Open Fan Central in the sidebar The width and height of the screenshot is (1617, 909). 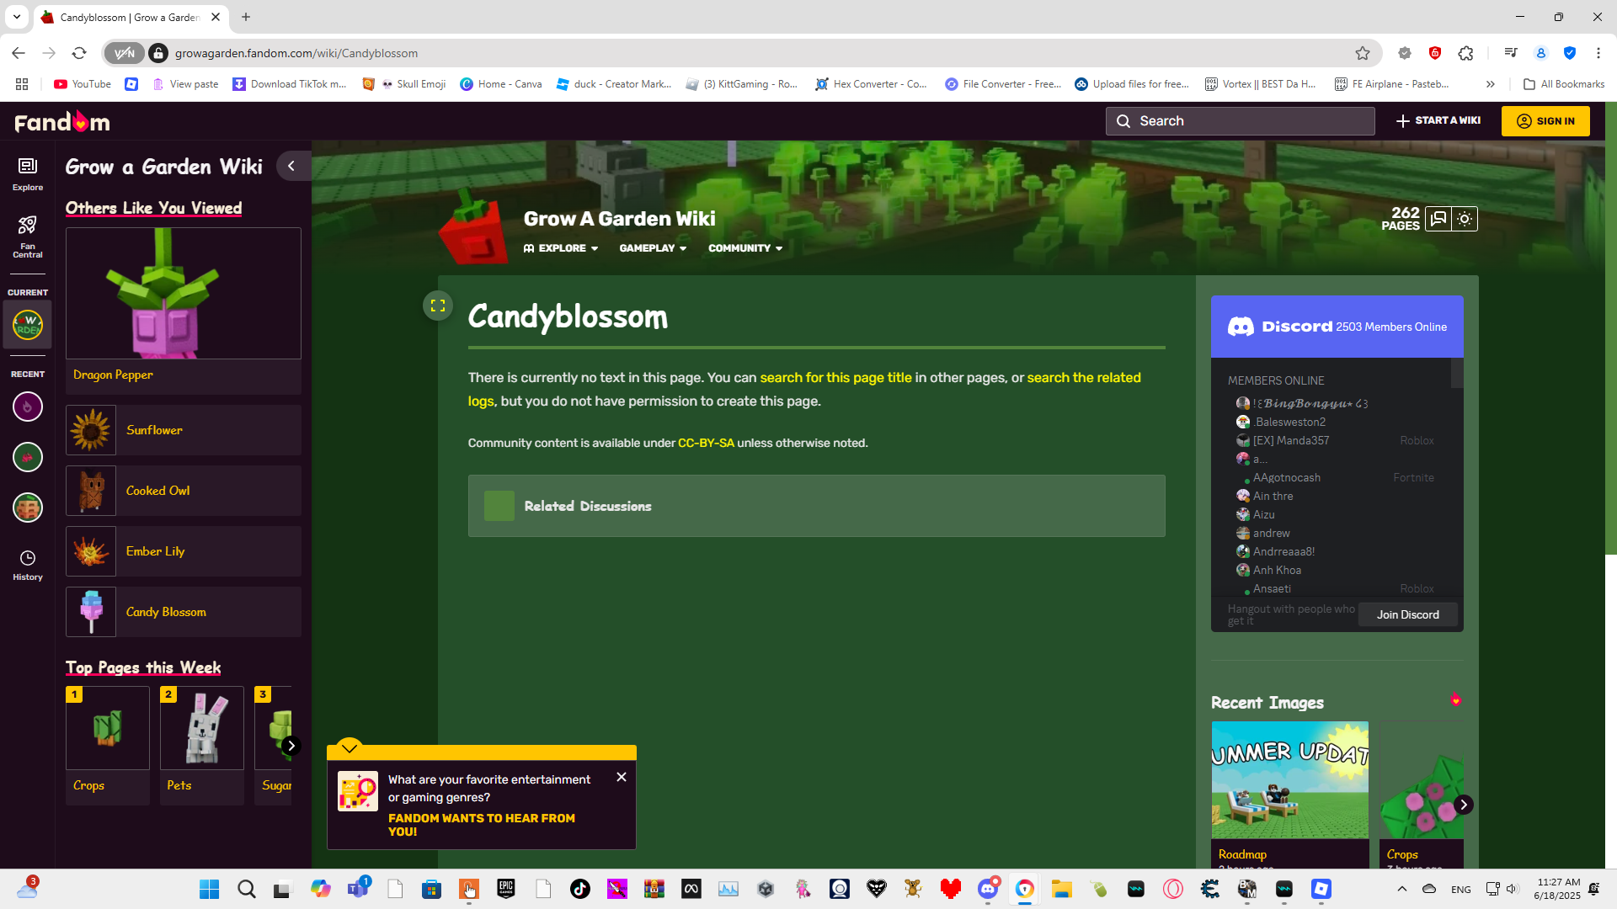[28, 237]
